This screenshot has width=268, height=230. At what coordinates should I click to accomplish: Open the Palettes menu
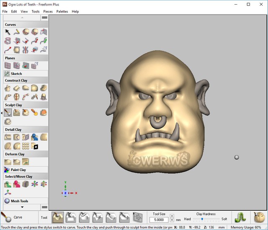[x=62, y=11]
